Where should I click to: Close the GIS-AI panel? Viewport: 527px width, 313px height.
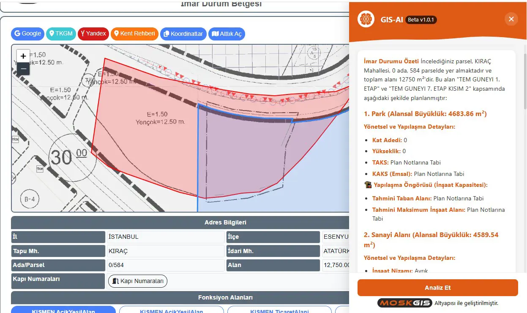[x=511, y=19]
